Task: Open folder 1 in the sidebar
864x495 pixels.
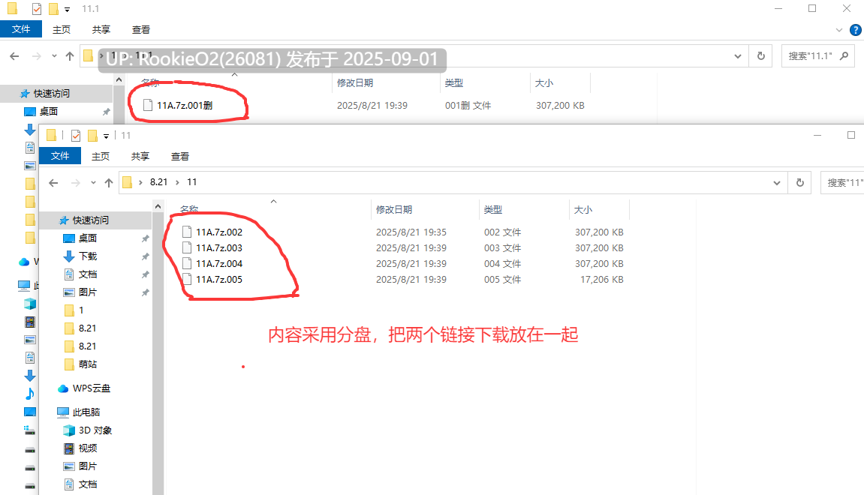Action: point(81,310)
